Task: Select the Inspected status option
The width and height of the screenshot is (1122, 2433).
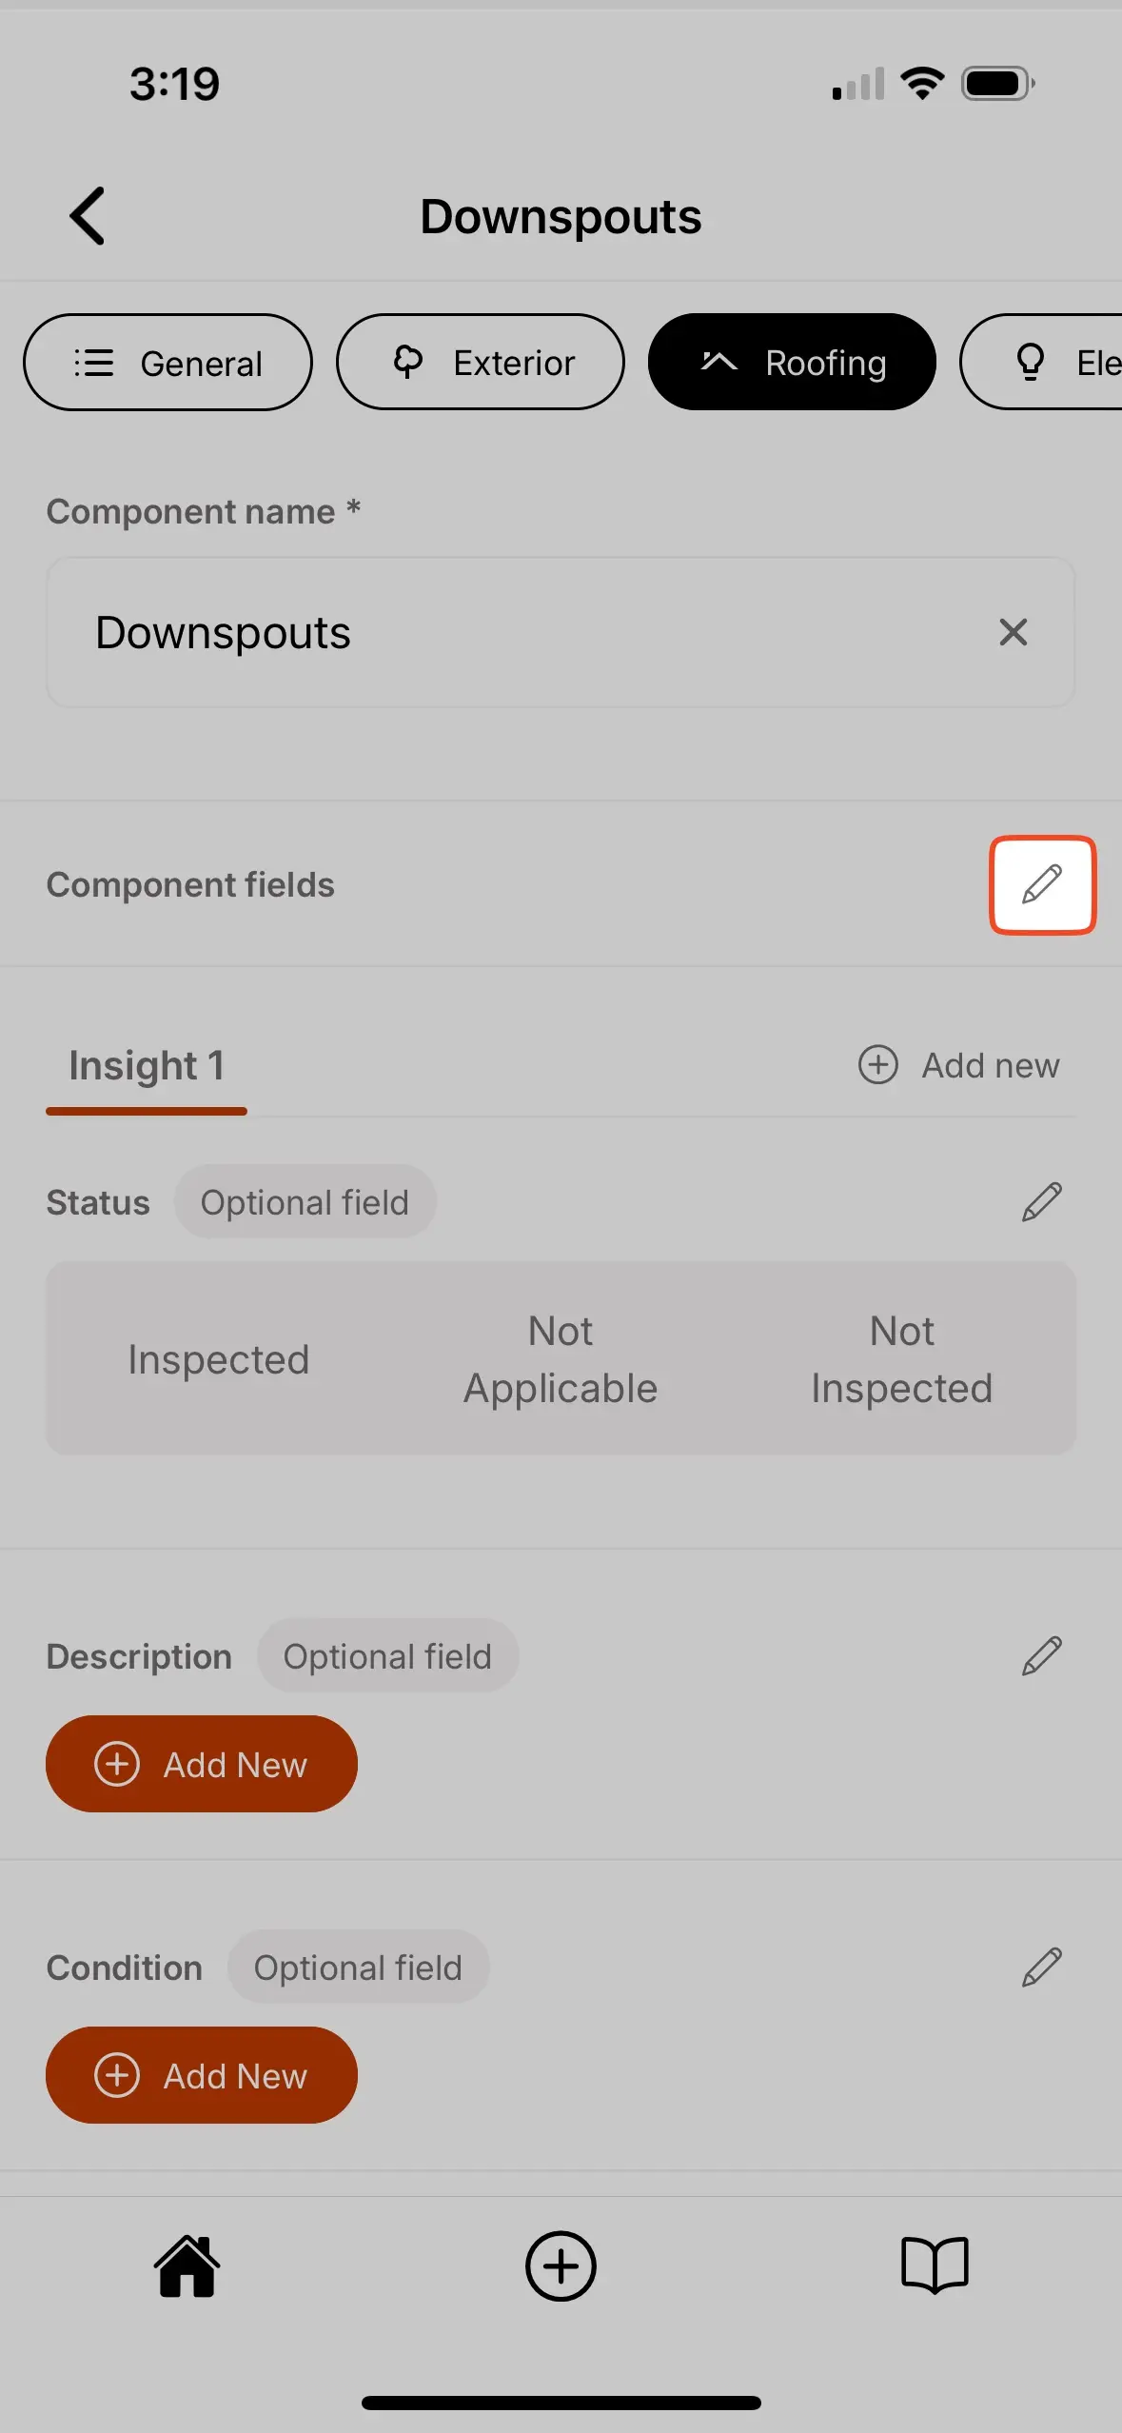Action: 218,1358
